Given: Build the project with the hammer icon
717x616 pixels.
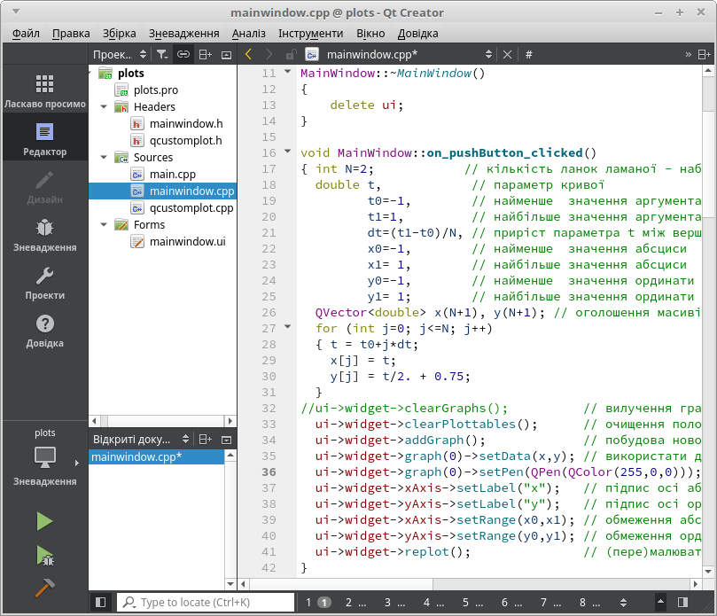Looking at the screenshot, I should (x=44, y=588).
